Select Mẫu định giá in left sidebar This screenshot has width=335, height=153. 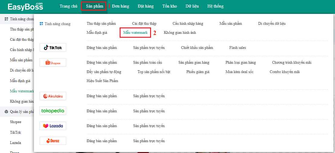tap(20, 81)
